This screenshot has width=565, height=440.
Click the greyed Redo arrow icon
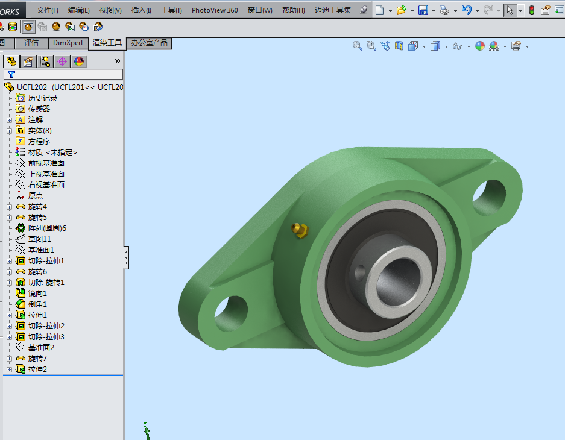tap(488, 10)
